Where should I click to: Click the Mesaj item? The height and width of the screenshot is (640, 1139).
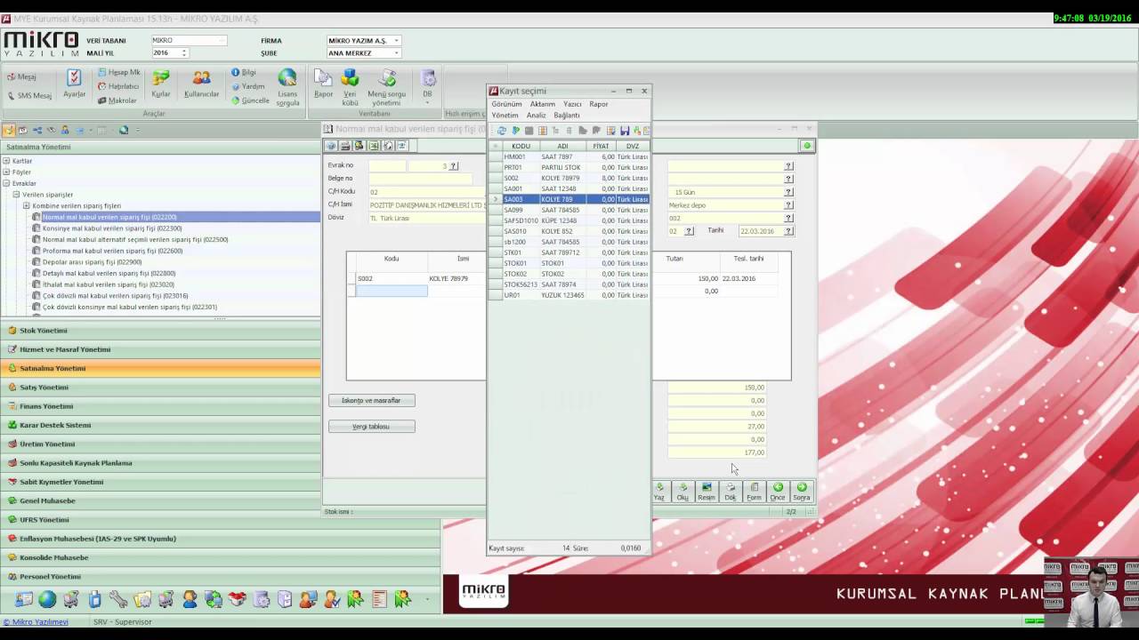tap(21, 76)
